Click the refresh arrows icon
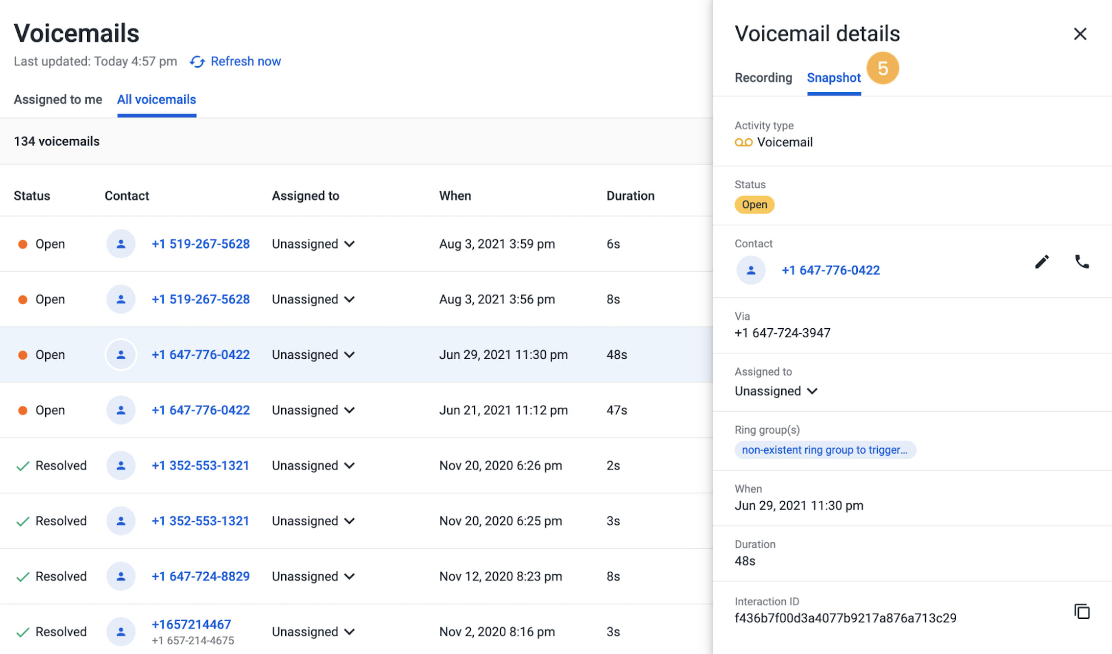The width and height of the screenshot is (1112, 654). 197,62
